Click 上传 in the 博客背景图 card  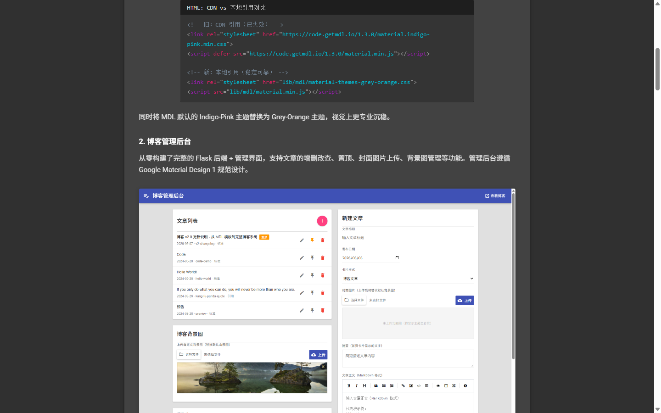(318, 355)
